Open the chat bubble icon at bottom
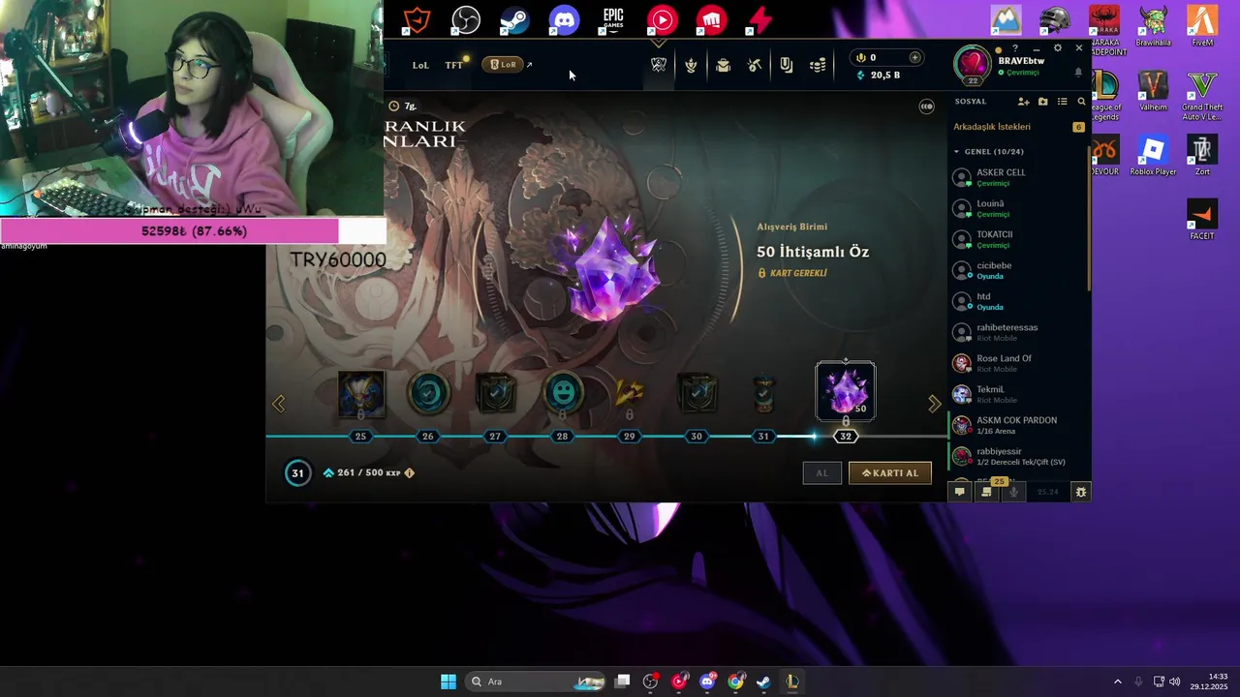The image size is (1240, 697). coord(960,492)
